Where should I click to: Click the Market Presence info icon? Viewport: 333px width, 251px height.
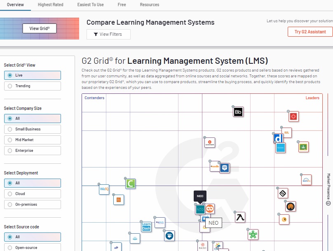328,203
